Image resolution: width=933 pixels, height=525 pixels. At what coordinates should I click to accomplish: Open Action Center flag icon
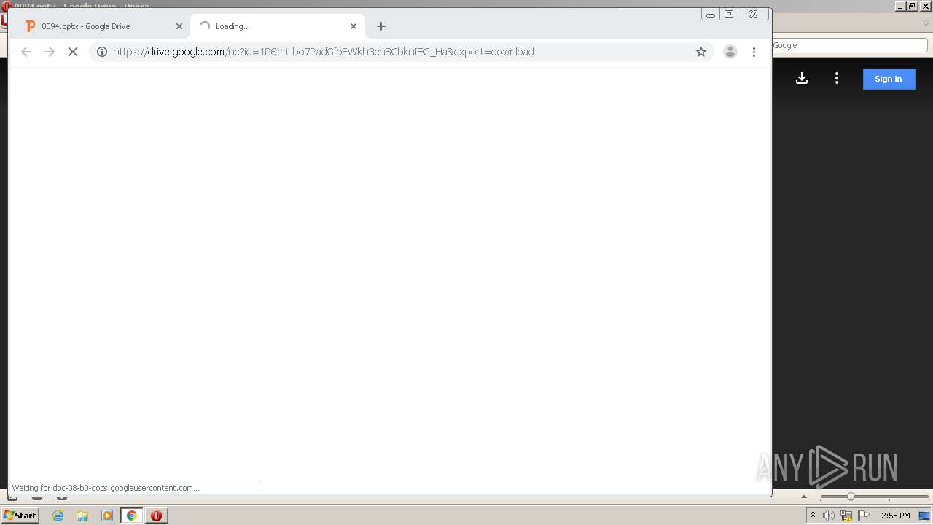point(864,516)
